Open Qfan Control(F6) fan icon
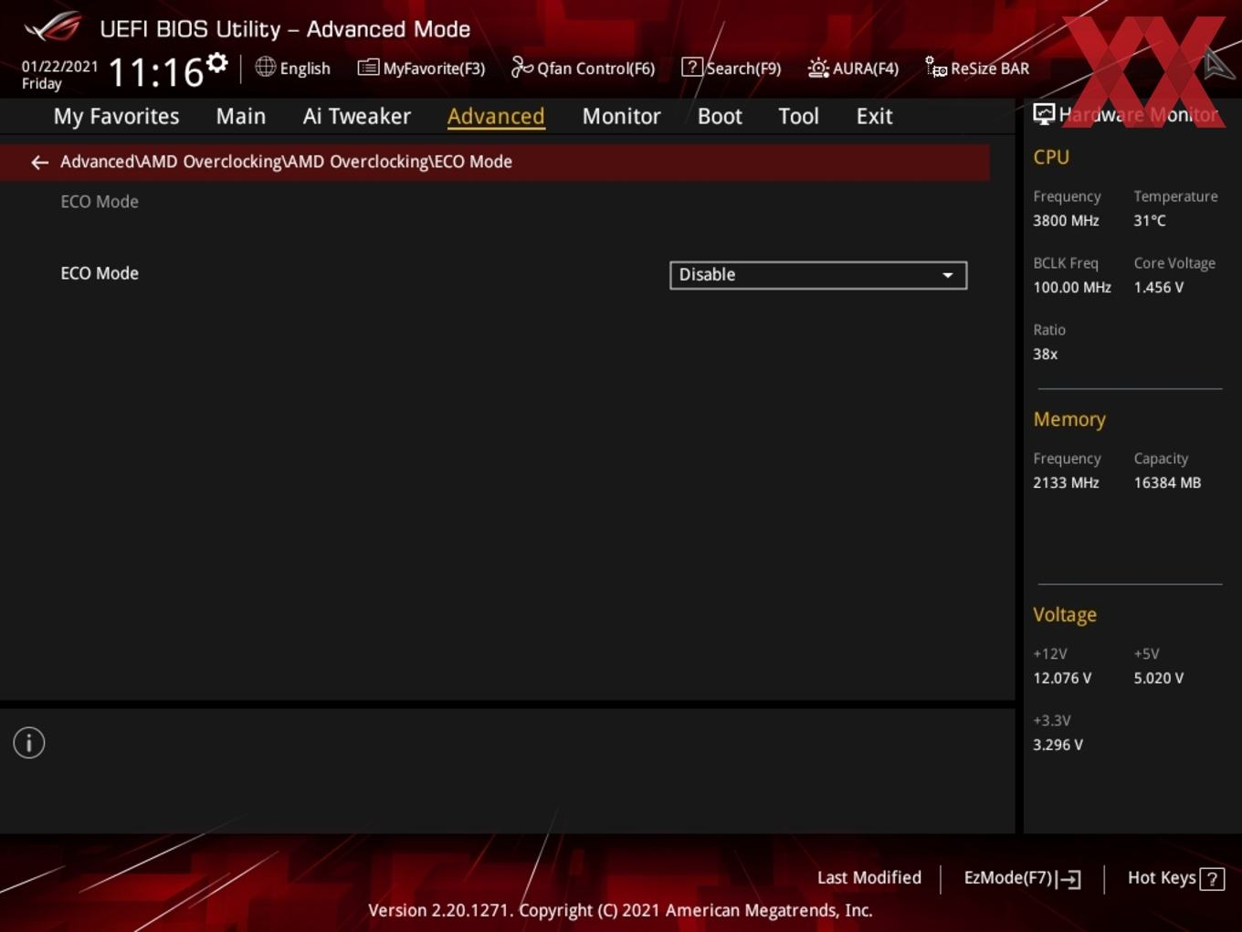The width and height of the screenshot is (1242, 932). [x=521, y=67]
